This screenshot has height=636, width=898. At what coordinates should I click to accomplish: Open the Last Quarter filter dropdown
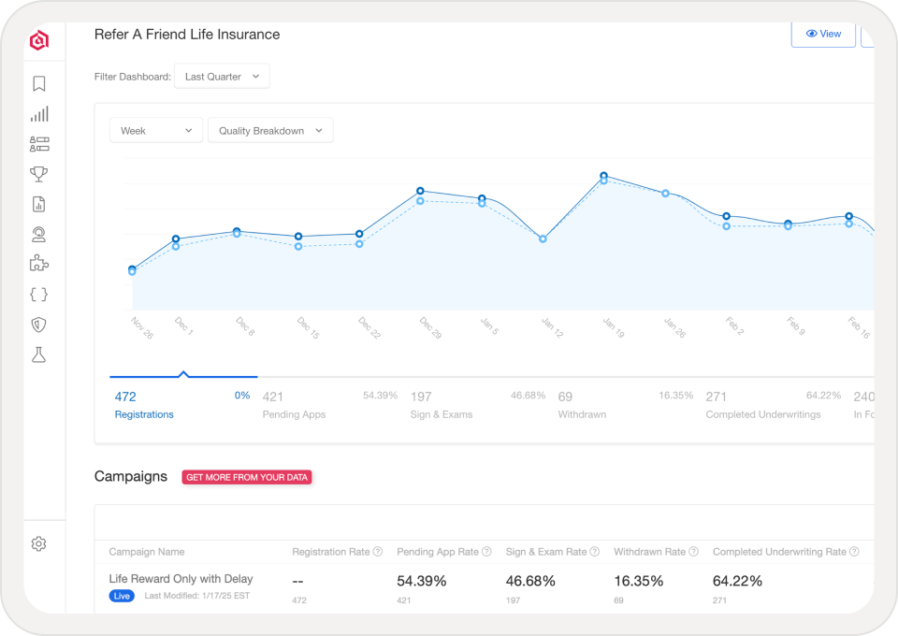coord(222,76)
